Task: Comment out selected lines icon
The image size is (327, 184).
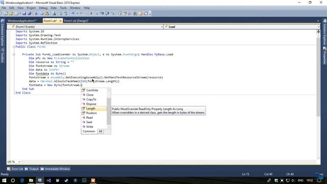Action: (61, 14)
